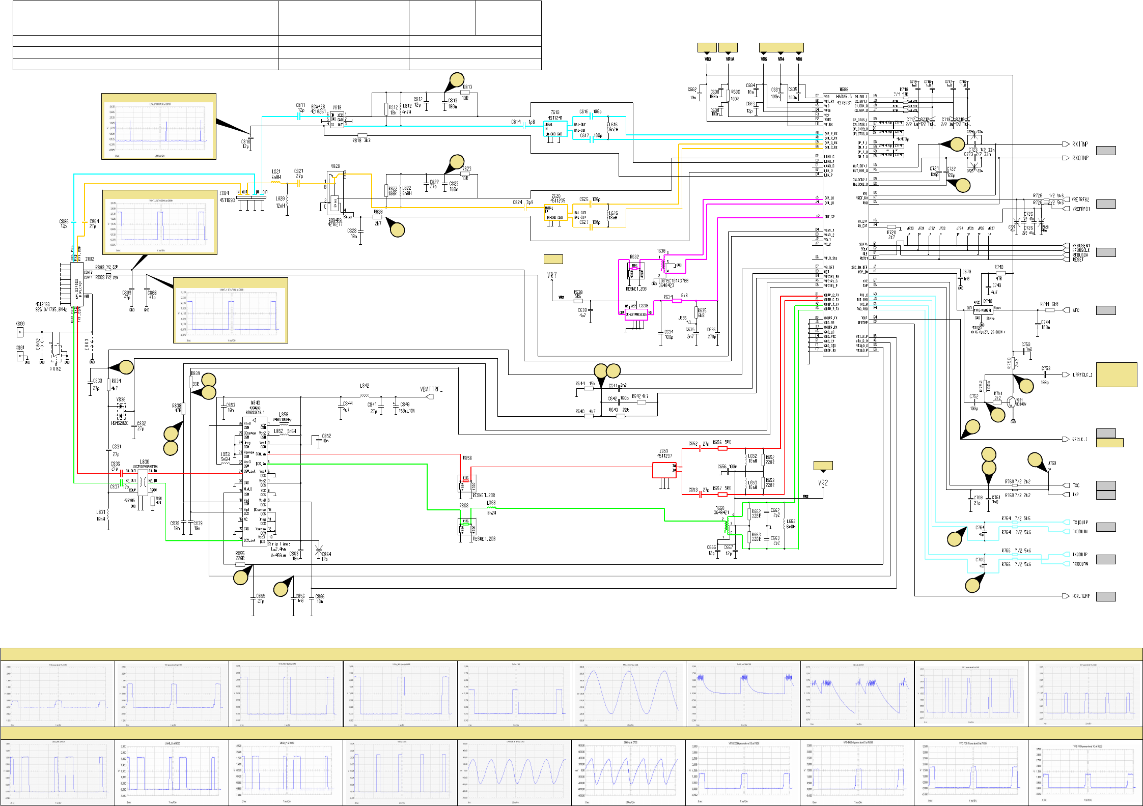Click the yellow label box above VR3

pyautogui.click(x=707, y=47)
